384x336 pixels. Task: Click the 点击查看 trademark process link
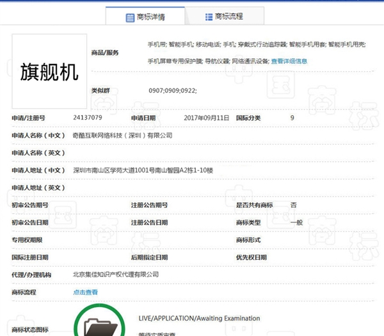tap(86, 292)
